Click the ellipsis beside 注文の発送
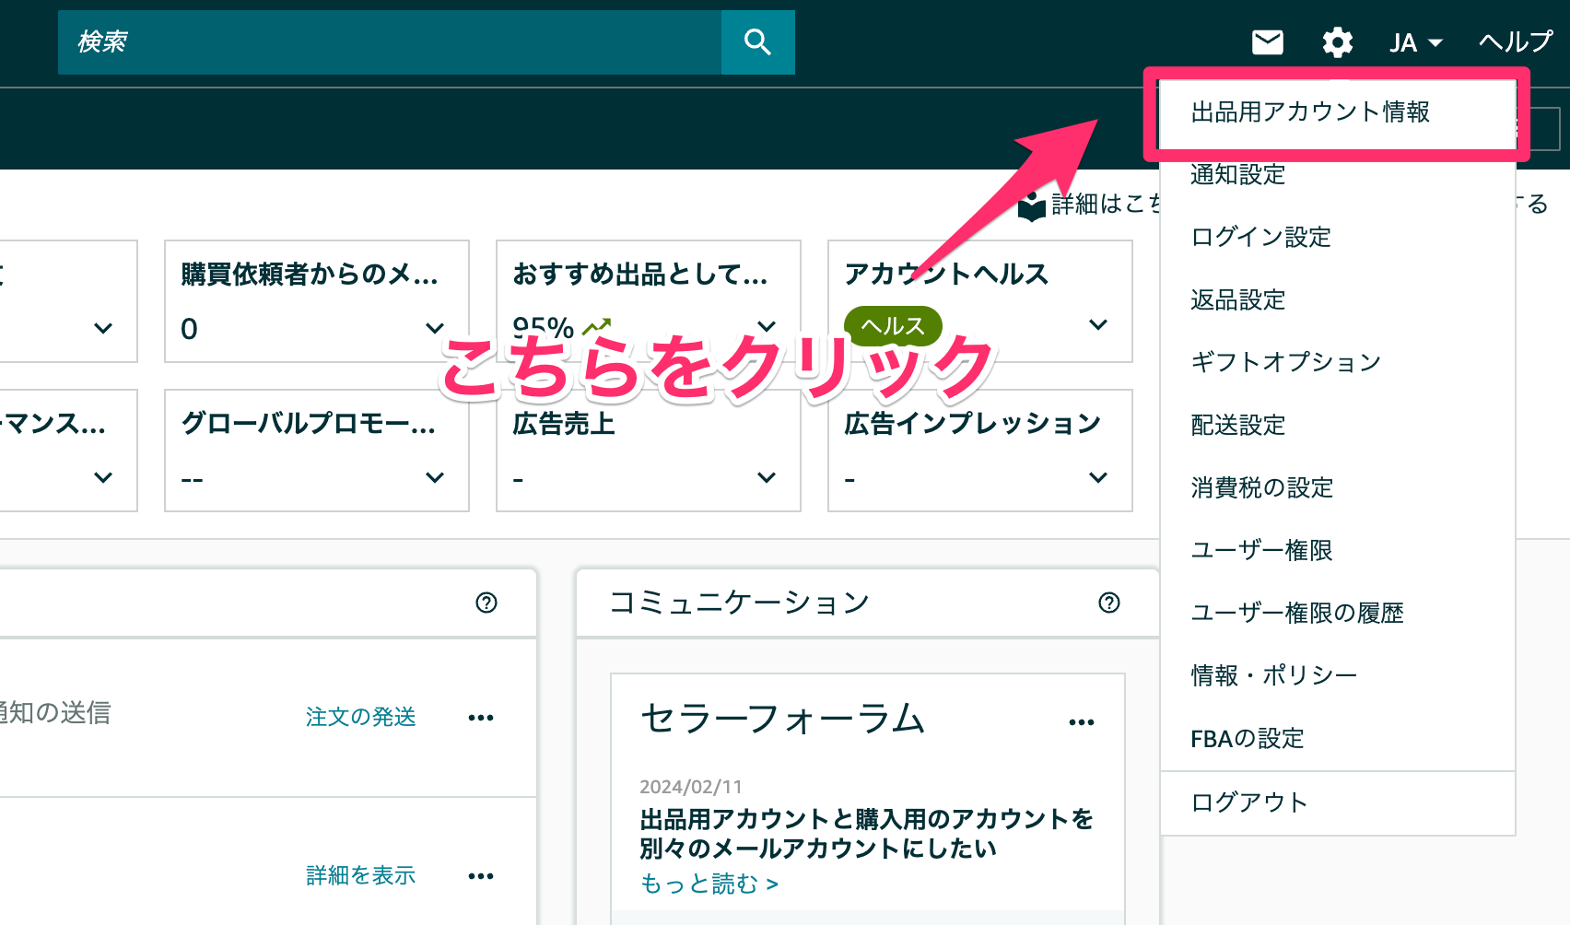This screenshot has width=1570, height=925. (480, 717)
